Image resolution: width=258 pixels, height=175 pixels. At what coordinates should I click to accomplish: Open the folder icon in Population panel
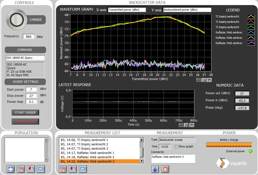pos(41,169)
